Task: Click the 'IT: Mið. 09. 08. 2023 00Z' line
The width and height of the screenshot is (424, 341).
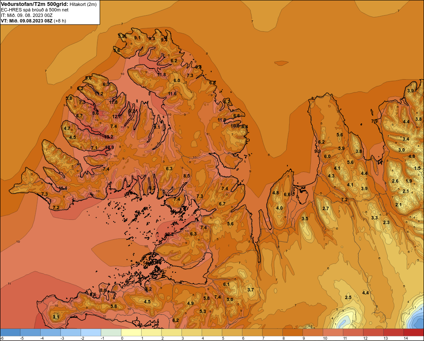Action: coord(27,15)
